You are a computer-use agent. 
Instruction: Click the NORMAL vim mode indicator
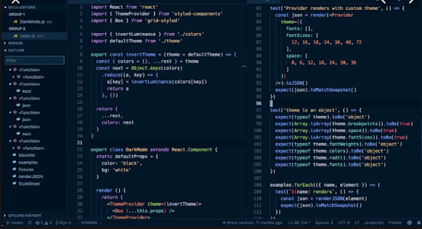(x=89, y=223)
